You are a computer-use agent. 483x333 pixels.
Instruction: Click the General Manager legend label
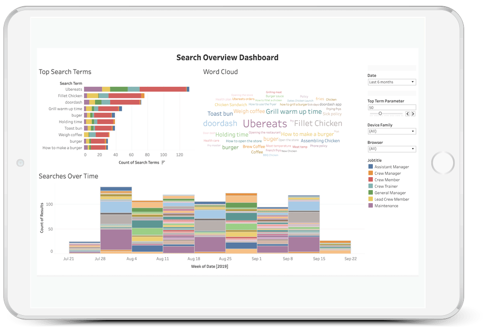click(x=390, y=193)
